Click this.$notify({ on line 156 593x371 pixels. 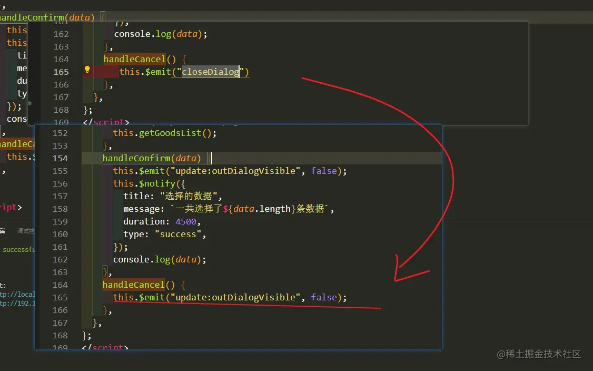tap(149, 184)
